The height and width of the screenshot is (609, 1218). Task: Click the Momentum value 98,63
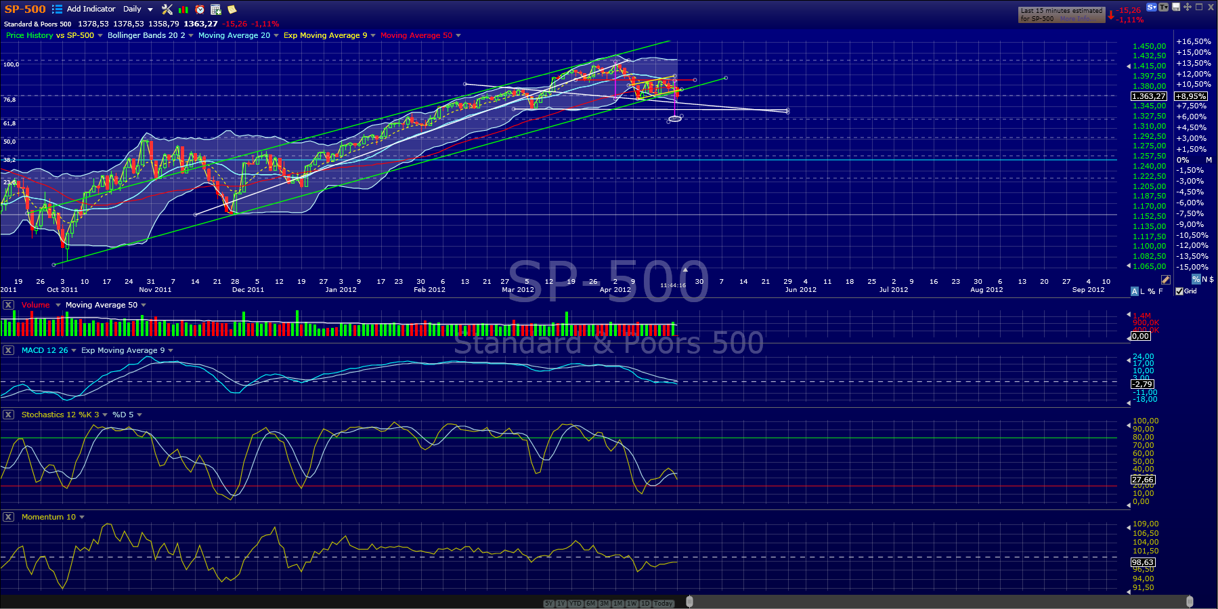[1144, 562]
